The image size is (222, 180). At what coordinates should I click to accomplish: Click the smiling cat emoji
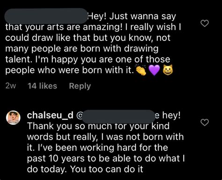[x=168, y=70]
